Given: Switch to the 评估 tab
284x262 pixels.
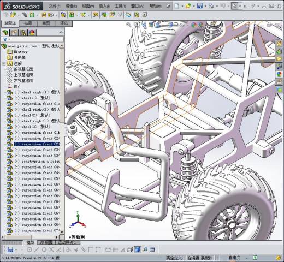Looking at the screenshot, I should [x=64, y=23].
